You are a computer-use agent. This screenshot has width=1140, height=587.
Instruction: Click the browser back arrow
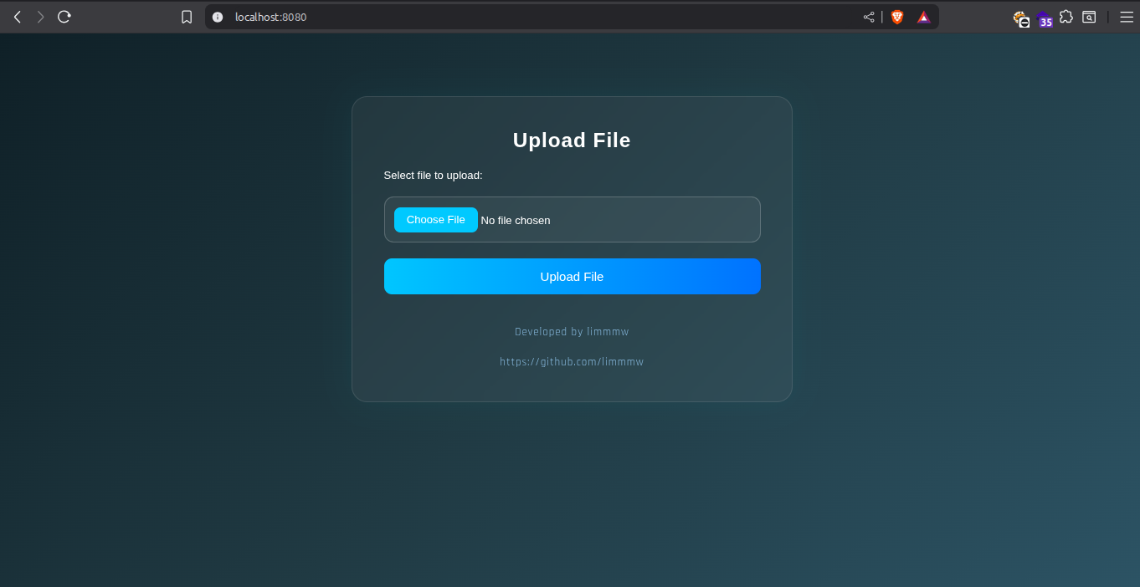click(17, 17)
